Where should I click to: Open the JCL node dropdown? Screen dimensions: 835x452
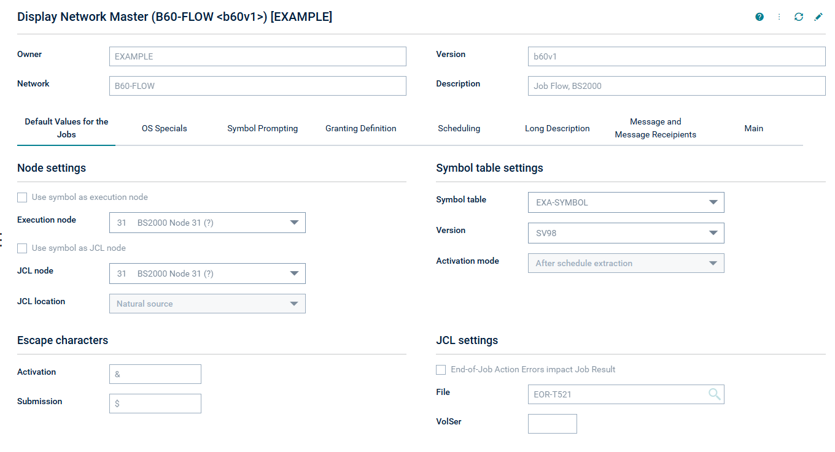tap(208, 274)
